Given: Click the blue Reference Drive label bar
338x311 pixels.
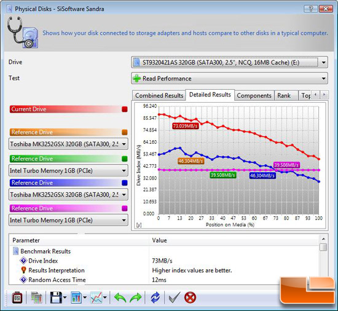Looking at the screenshot, I should tap(65, 183).
